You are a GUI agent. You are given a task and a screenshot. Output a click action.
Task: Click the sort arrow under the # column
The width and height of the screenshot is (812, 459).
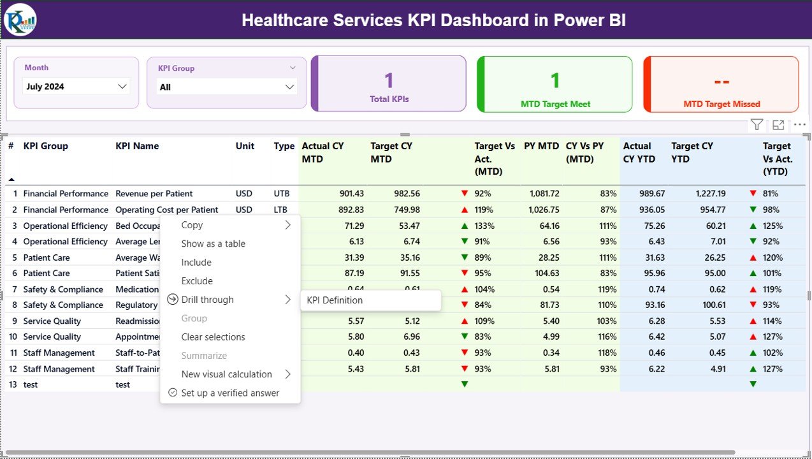pos(10,180)
